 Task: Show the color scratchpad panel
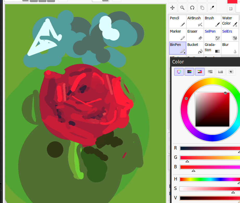pyautogui.click(x=231, y=72)
